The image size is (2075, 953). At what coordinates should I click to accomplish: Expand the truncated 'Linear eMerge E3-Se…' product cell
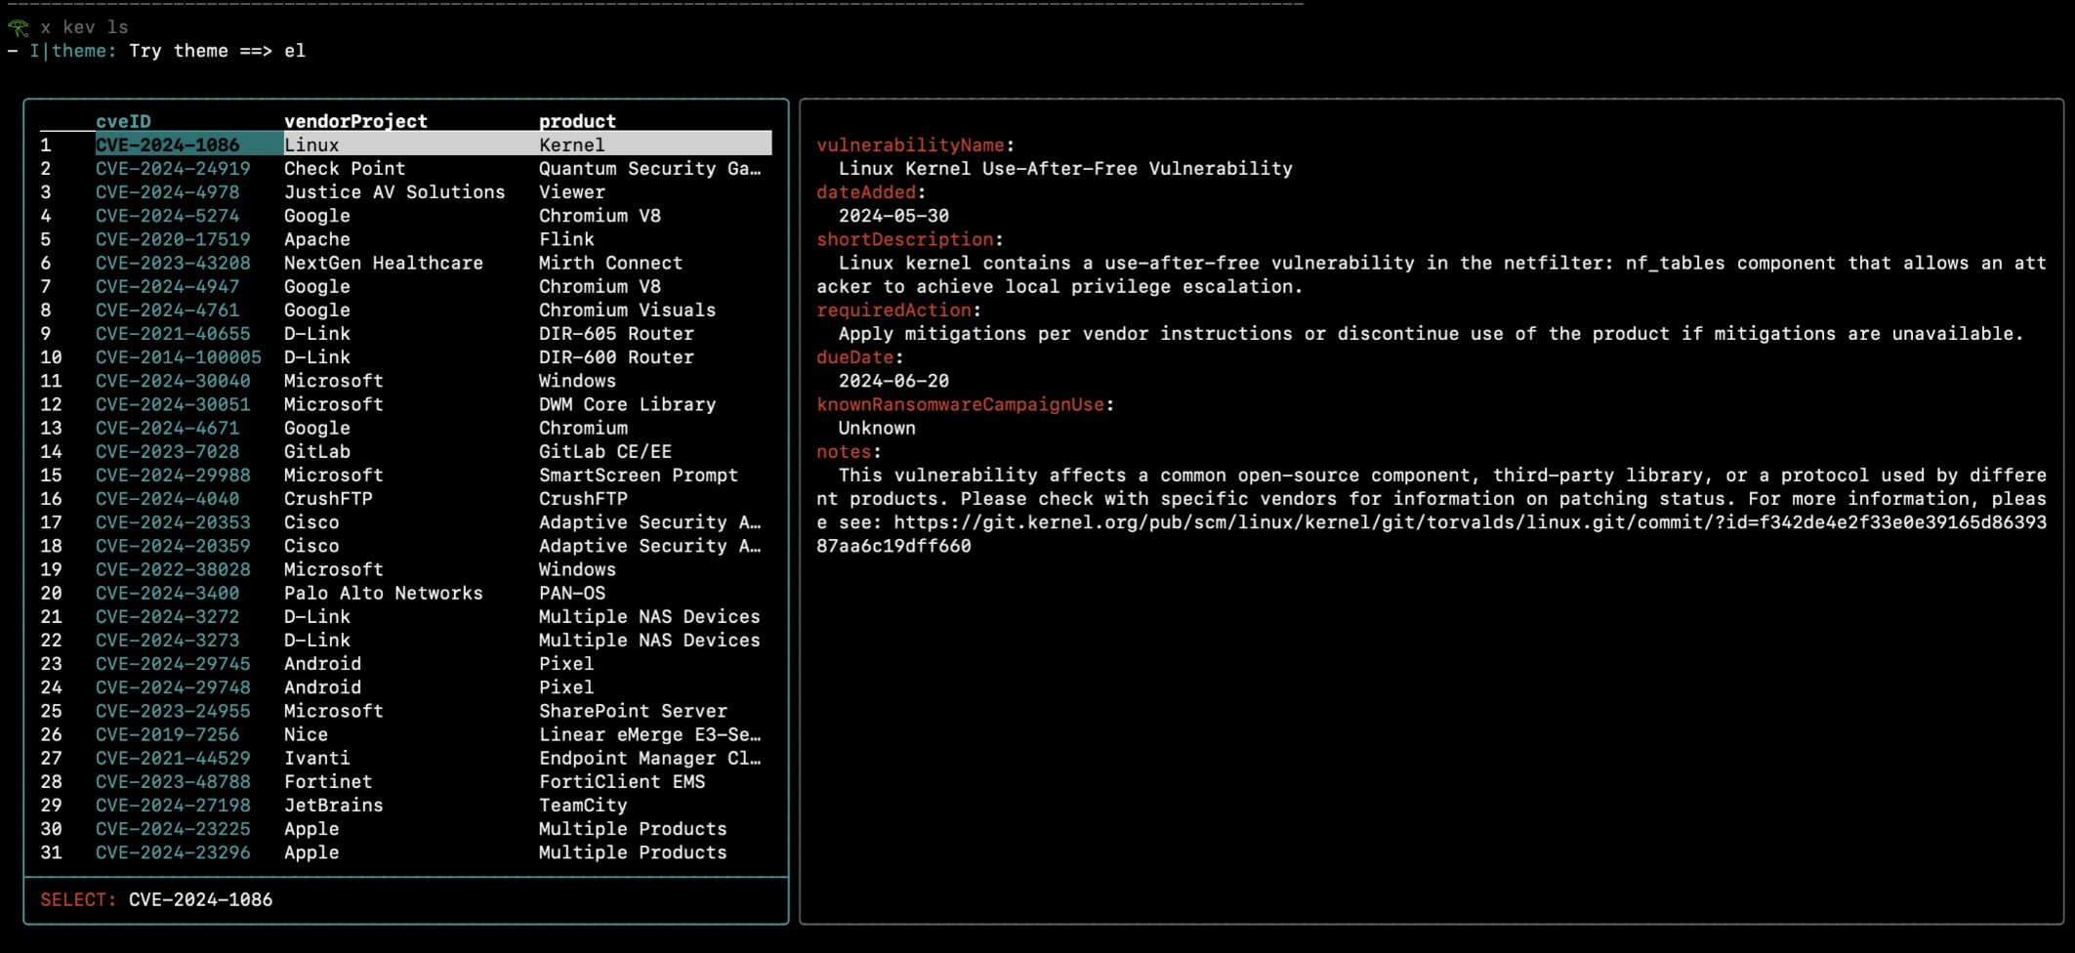pos(650,734)
